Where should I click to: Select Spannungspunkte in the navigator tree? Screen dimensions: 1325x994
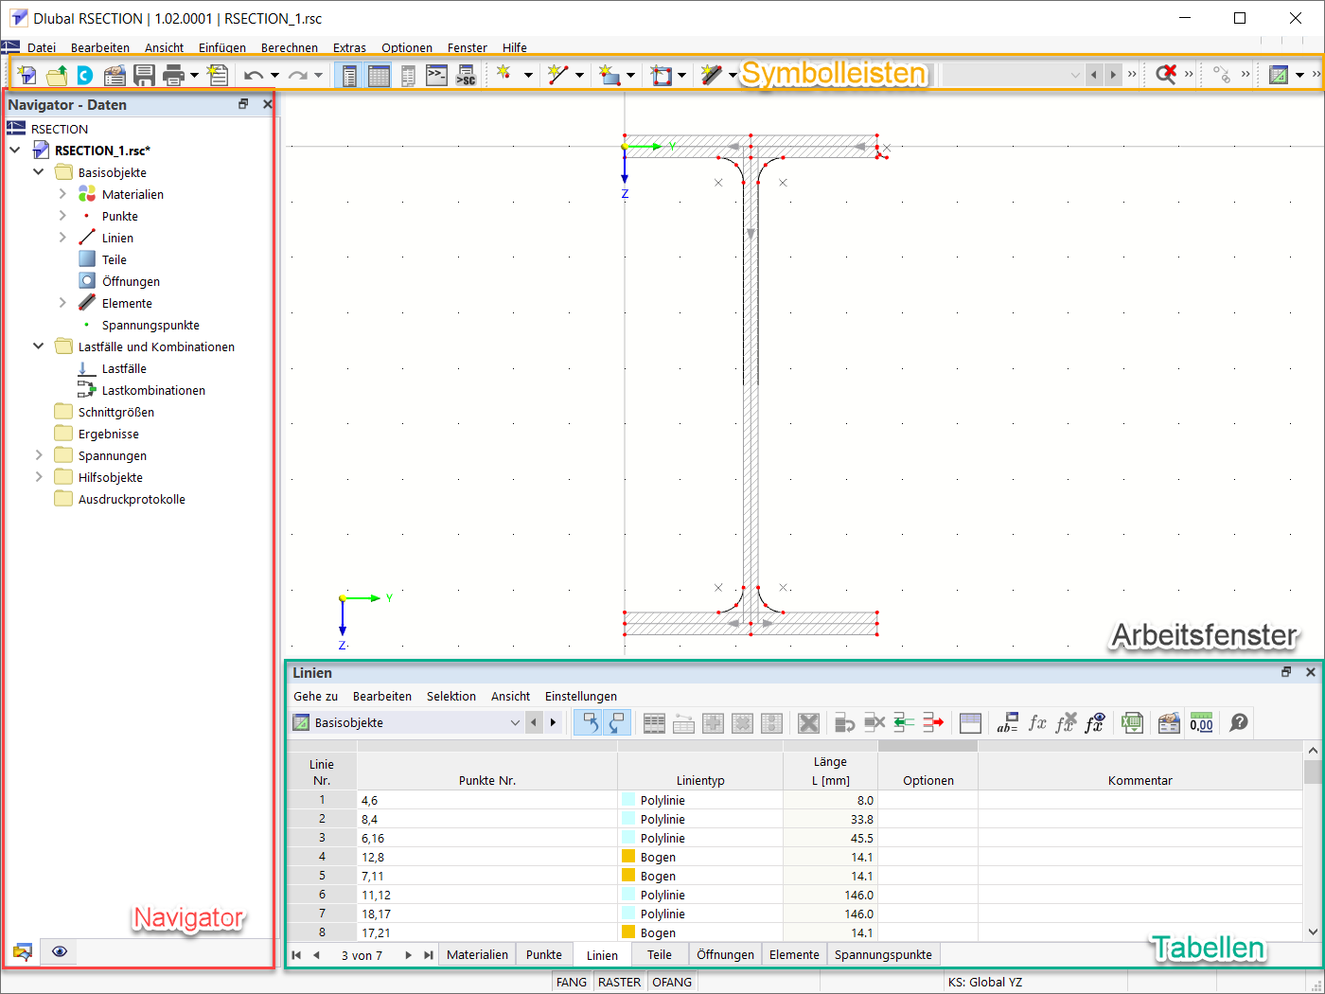pyautogui.click(x=150, y=325)
